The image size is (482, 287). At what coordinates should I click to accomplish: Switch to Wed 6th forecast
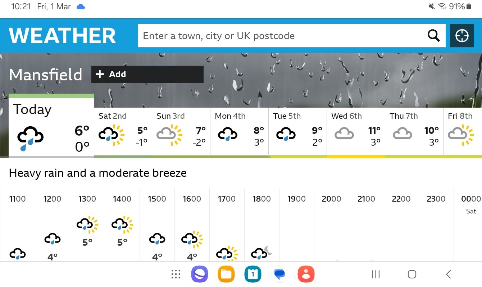[x=356, y=132]
